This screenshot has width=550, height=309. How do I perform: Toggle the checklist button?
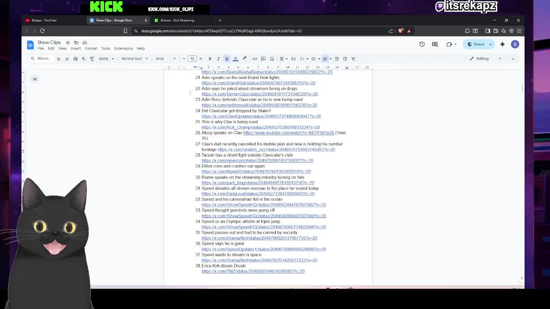(302, 59)
